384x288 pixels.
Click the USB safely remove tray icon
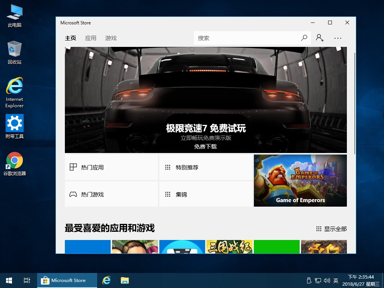click(309, 280)
